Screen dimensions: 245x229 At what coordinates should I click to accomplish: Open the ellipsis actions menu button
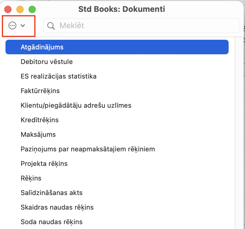tap(17, 26)
